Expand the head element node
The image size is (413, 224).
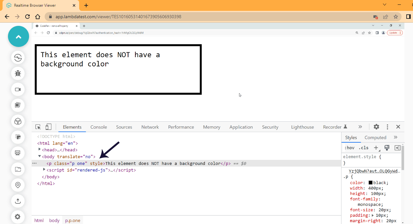pyautogui.click(x=40, y=150)
